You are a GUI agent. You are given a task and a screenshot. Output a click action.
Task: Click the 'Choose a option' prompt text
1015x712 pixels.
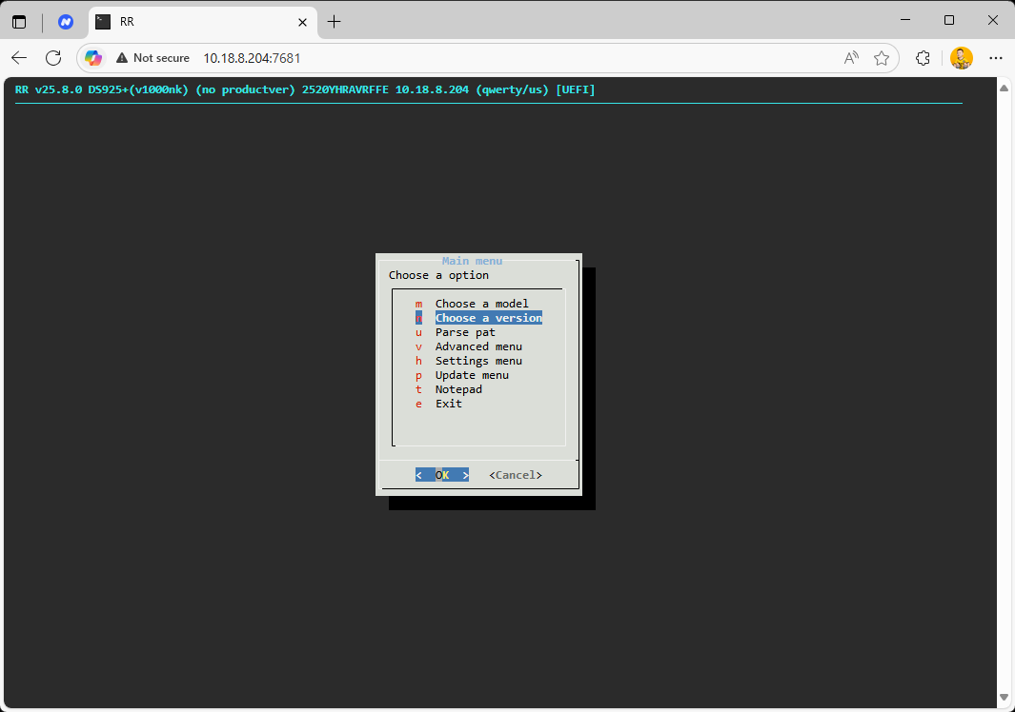tap(438, 275)
